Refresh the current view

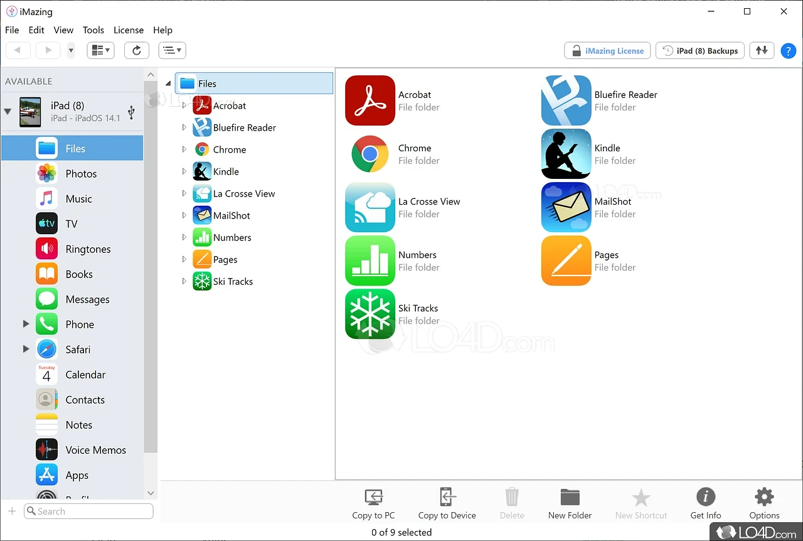click(137, 50)
